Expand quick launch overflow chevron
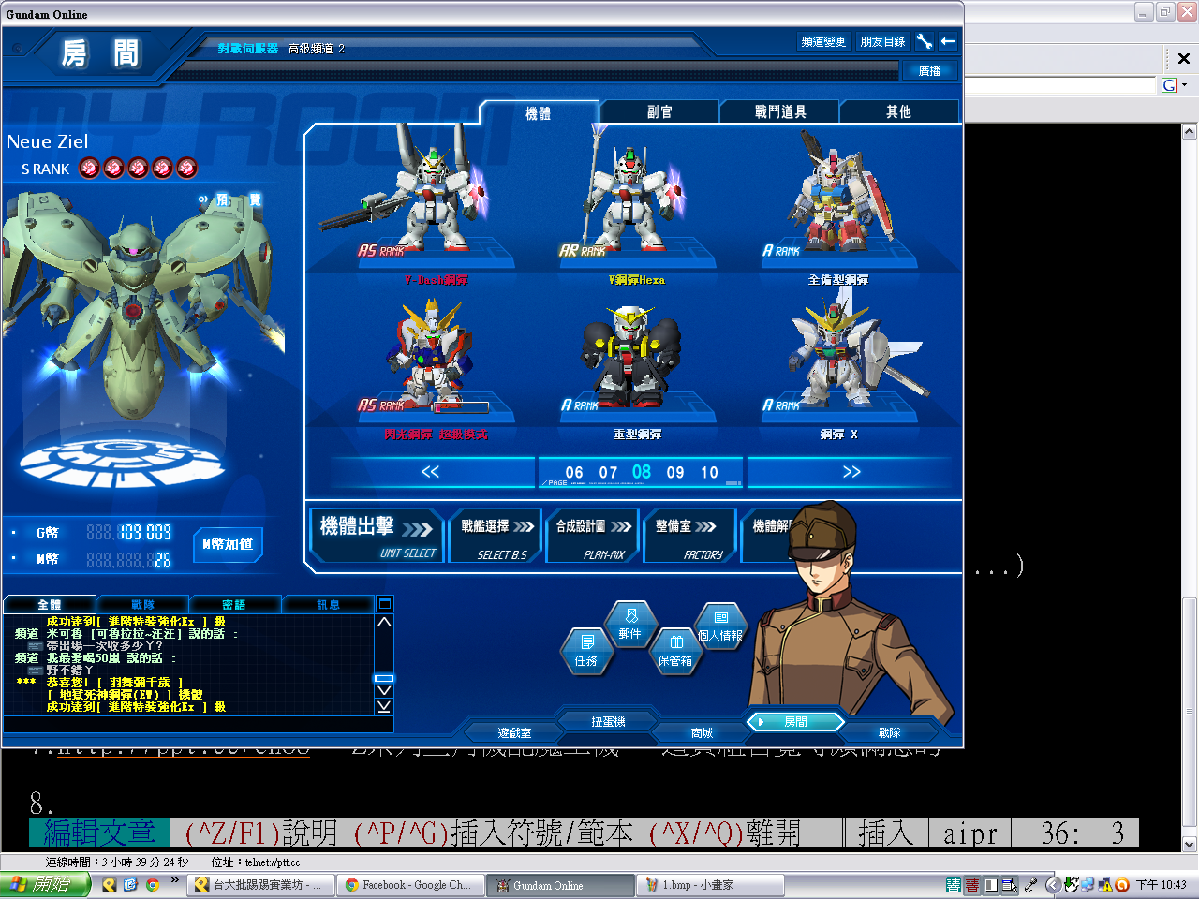Screen dimensions: 1199x899 pyautogui.click(x=174, y=880)
